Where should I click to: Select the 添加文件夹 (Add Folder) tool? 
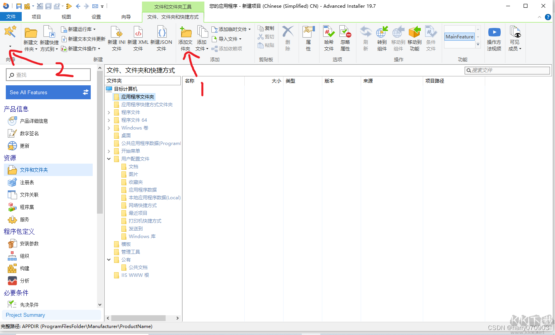click(186, 38)
